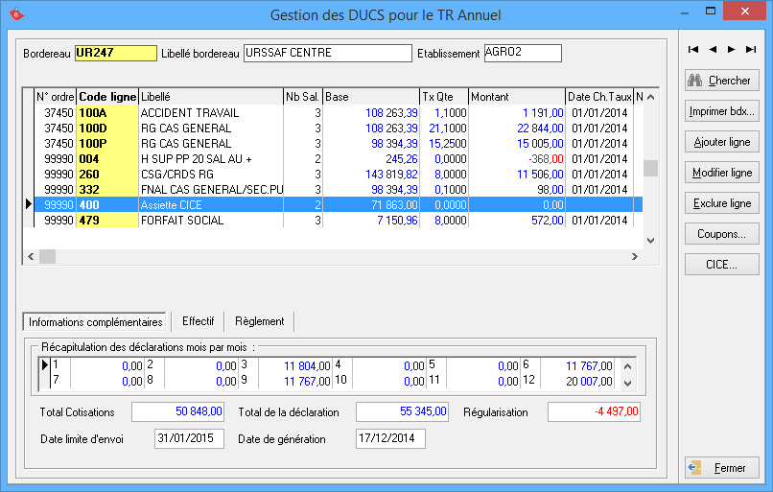The image size is (773, 492).
Task: Click the Chercher binoculars button
Action: (722, 81)
